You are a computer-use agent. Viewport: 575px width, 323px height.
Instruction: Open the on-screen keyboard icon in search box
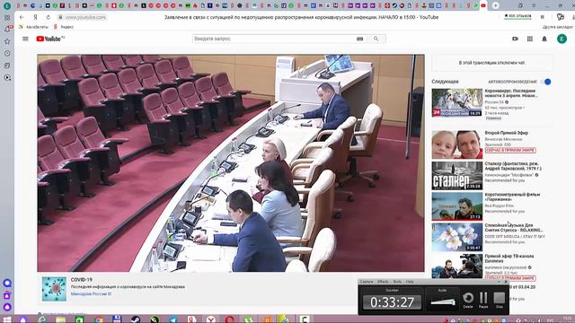point(359,39)
